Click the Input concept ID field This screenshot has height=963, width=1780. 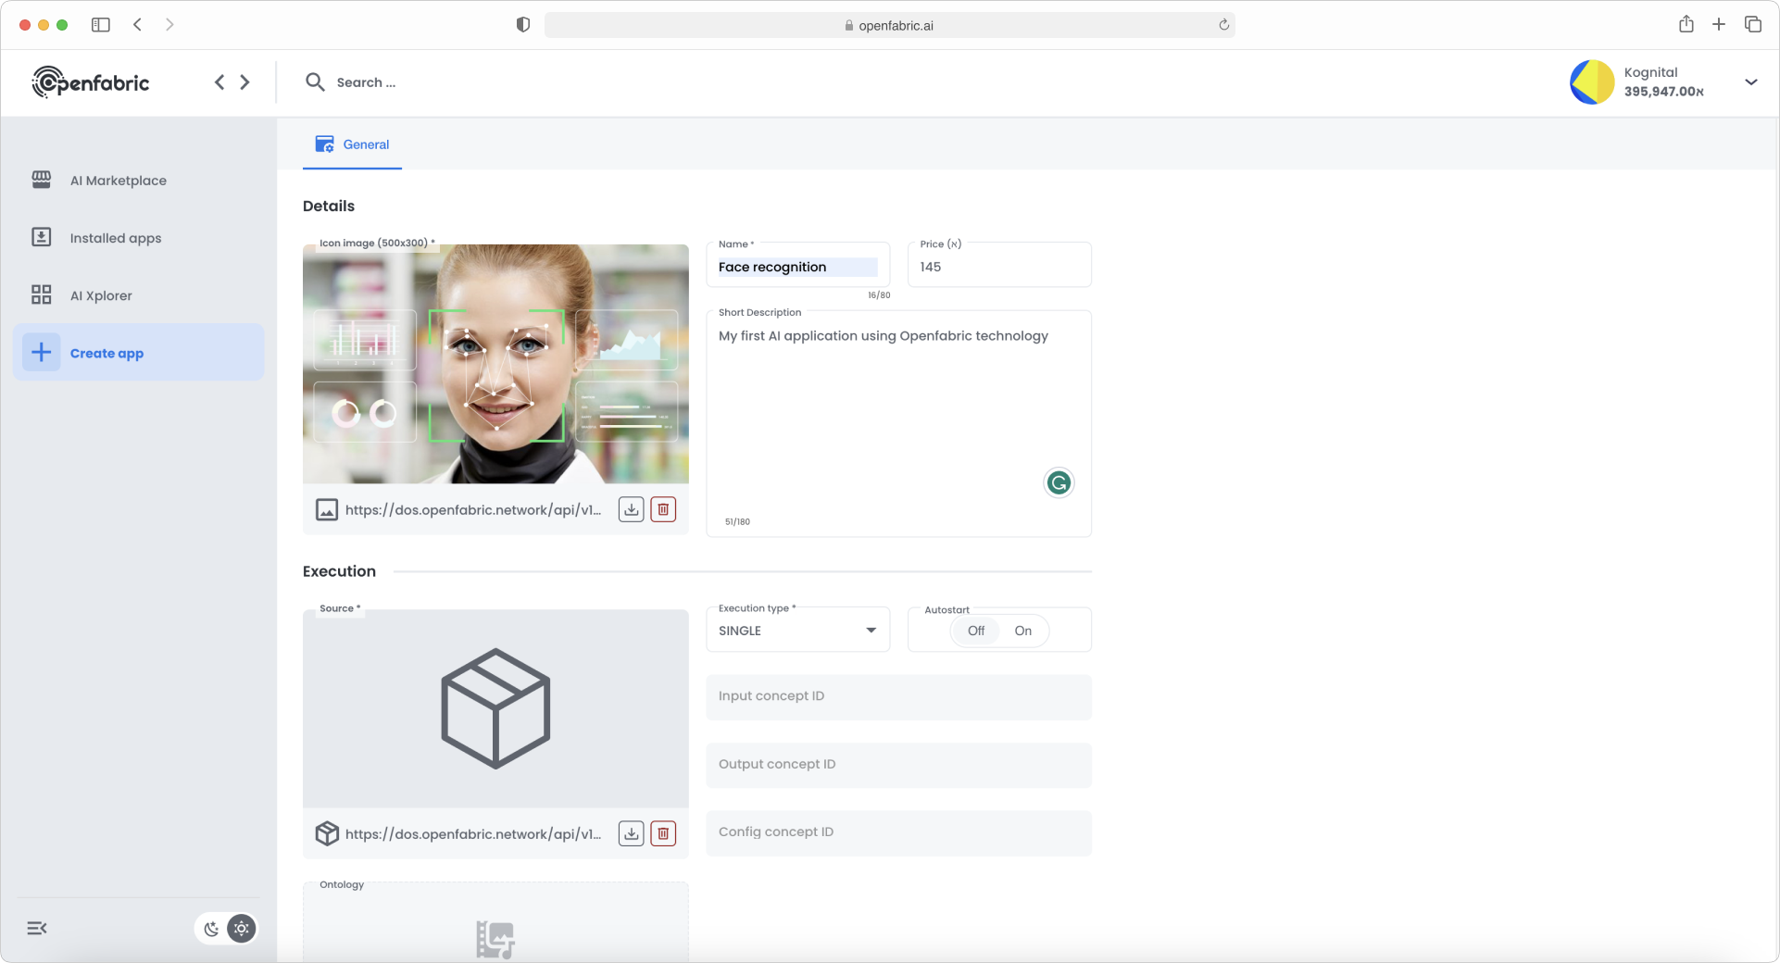[x=898, y=696]
